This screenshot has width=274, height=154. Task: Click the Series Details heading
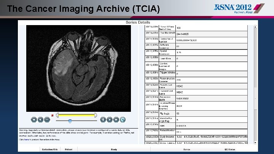coord(138,22)
